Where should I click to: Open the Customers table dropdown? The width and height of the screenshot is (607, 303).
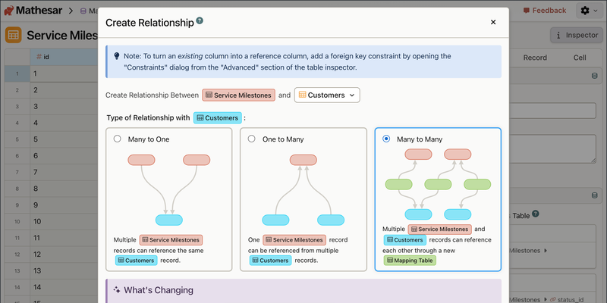(327, 95)
